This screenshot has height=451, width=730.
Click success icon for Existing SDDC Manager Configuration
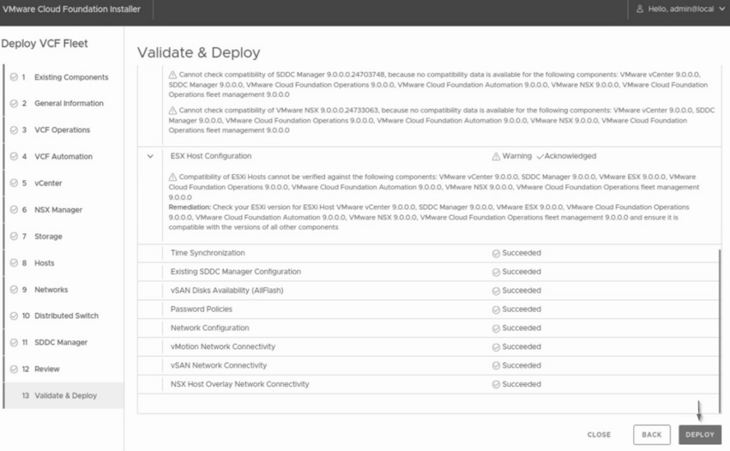[496, 271]
